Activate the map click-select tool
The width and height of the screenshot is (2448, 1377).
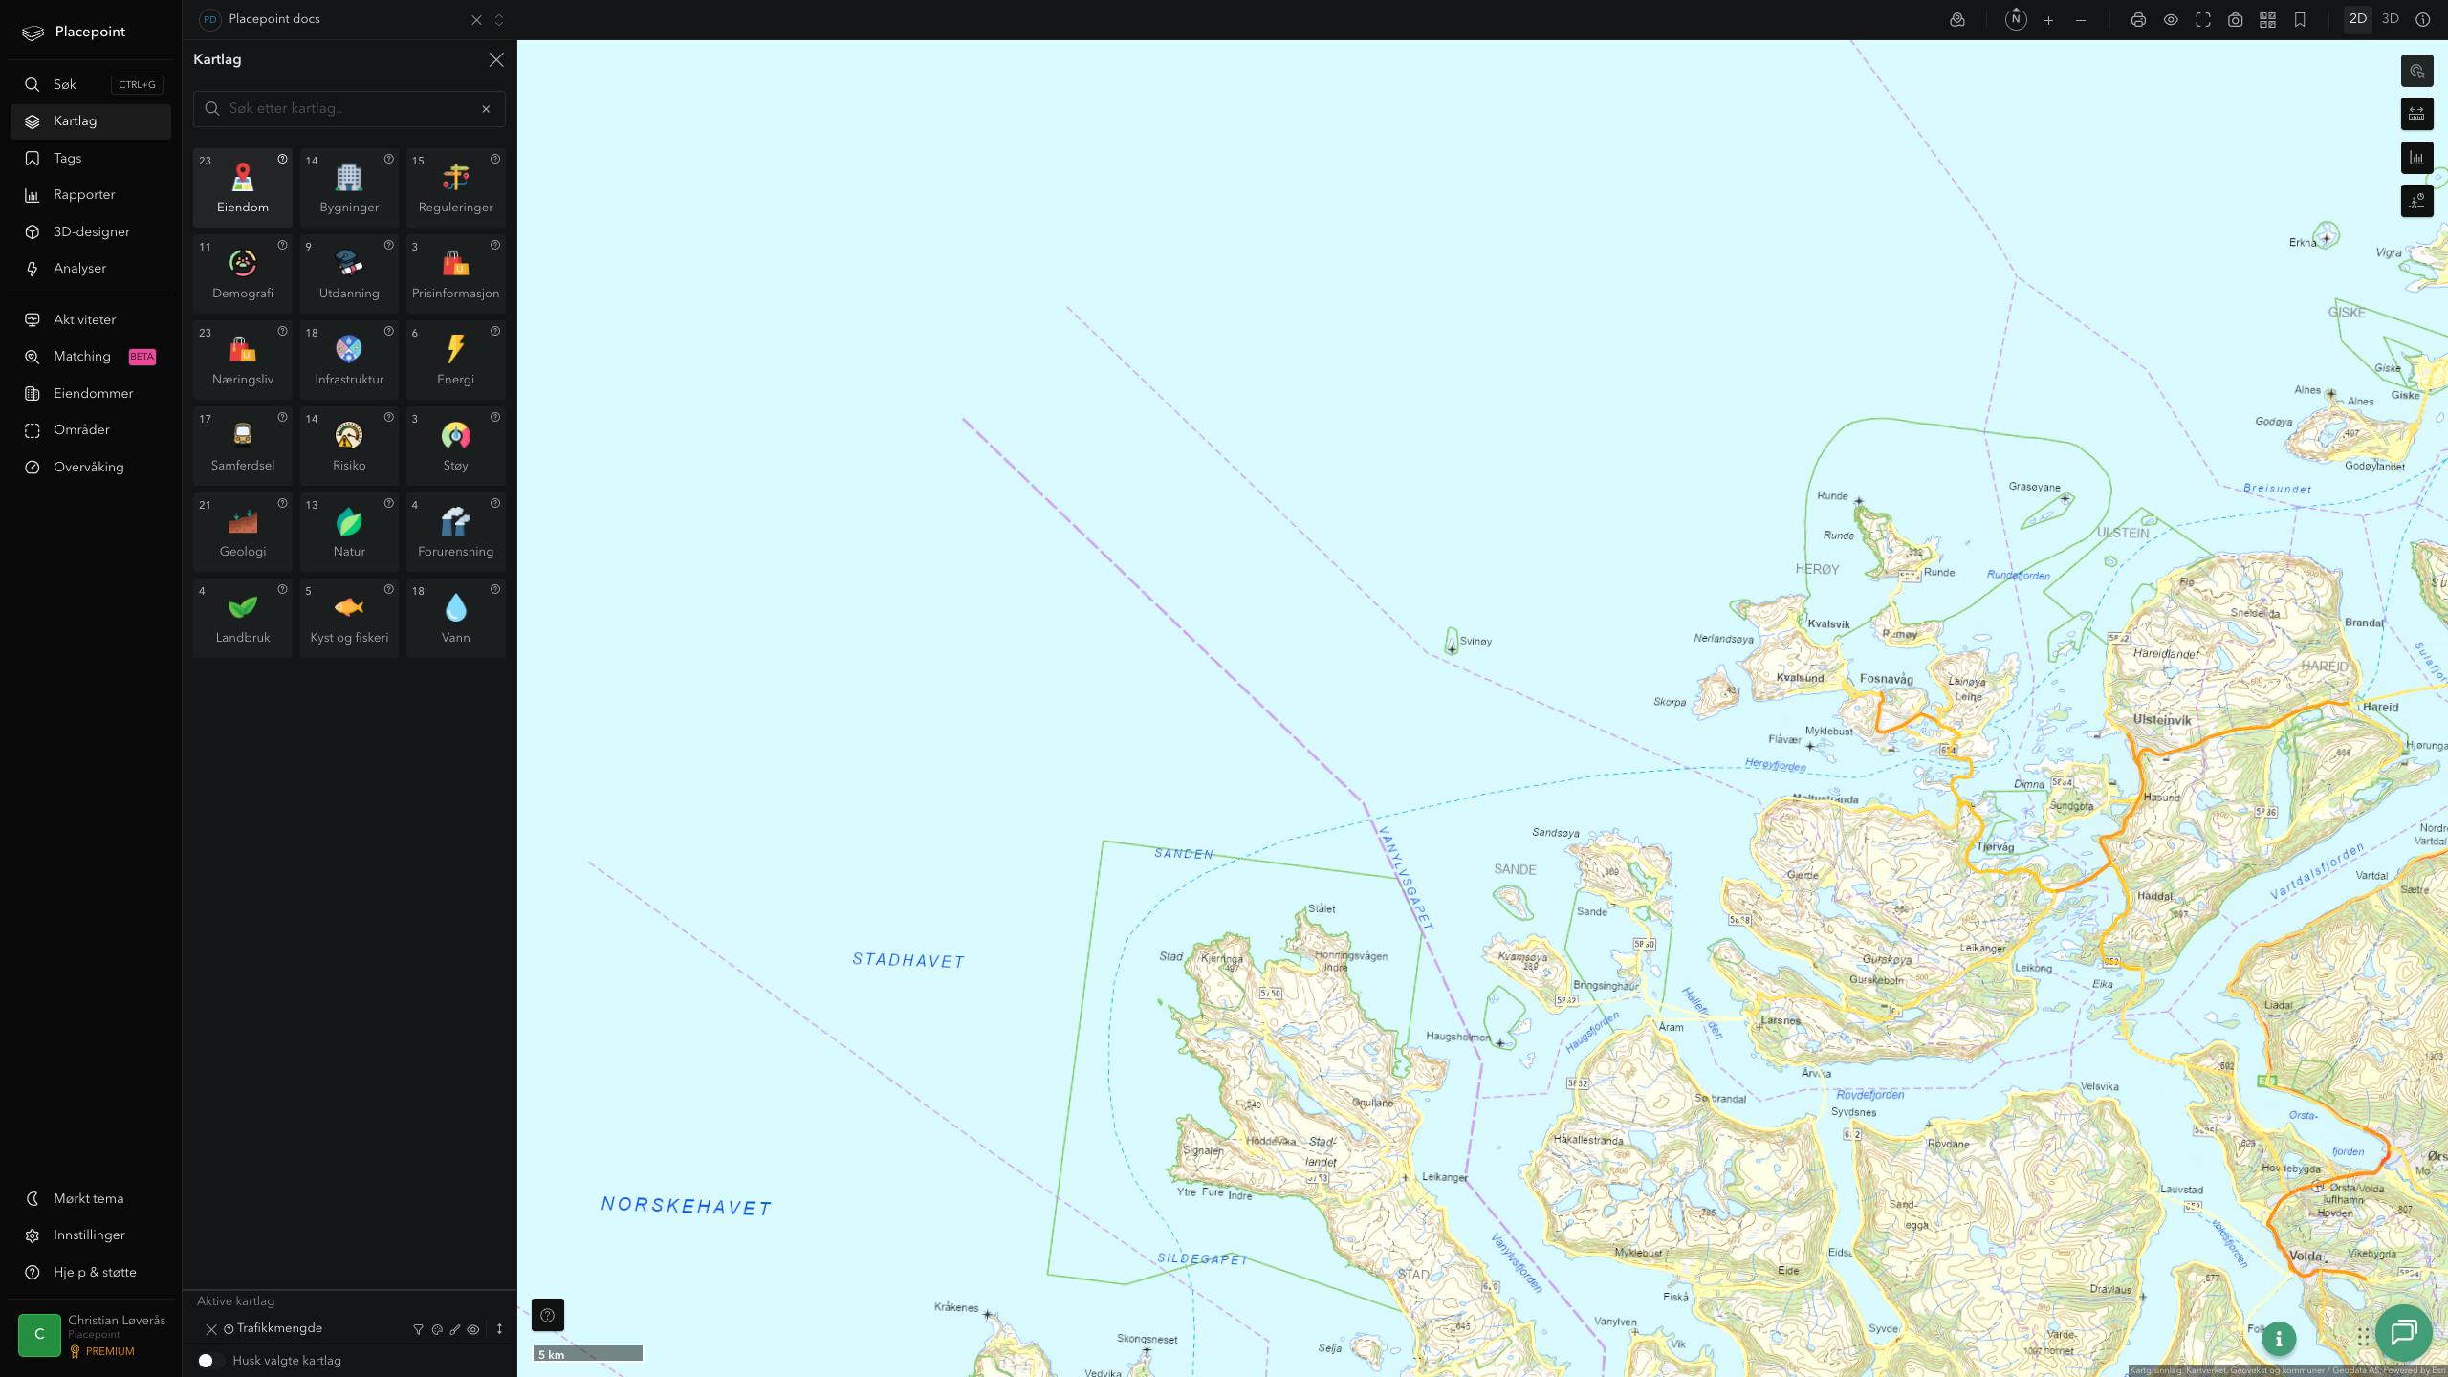click(2416, 72)
